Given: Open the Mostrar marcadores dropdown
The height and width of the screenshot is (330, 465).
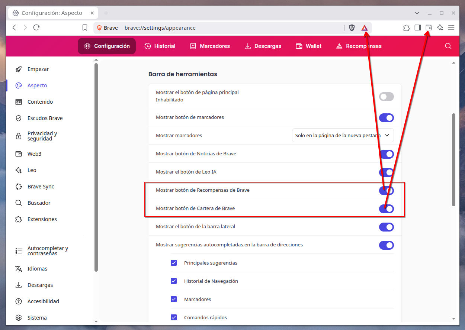Looking at the screenshot, I should click(x=343, y=136).
